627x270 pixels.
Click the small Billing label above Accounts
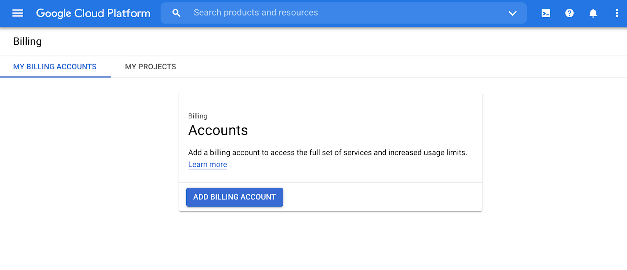coord(198,116)
